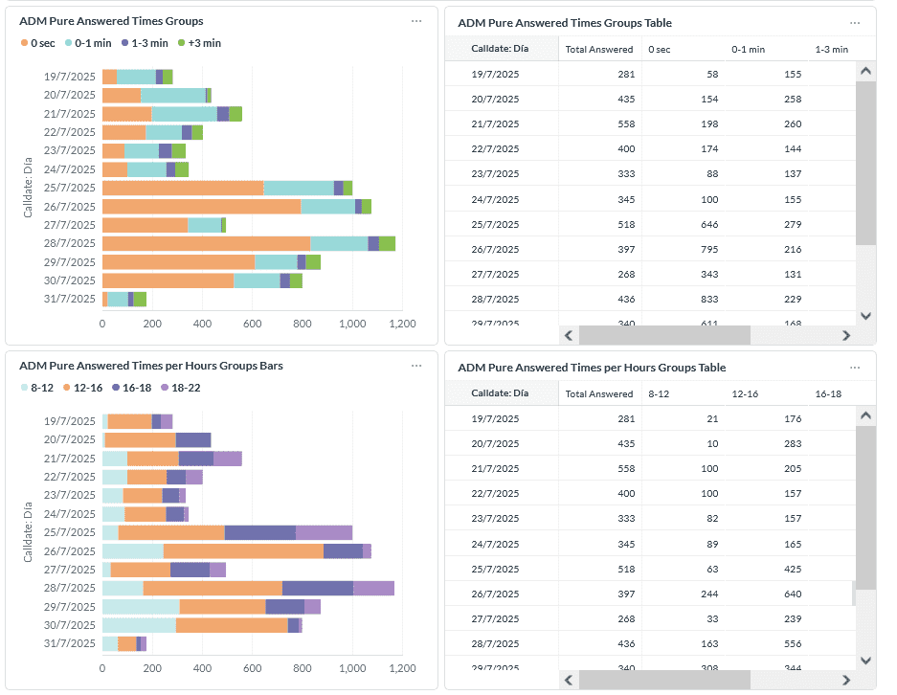
Task: Open options menu for Hours Groups Table
Action: tap(855, 368)
